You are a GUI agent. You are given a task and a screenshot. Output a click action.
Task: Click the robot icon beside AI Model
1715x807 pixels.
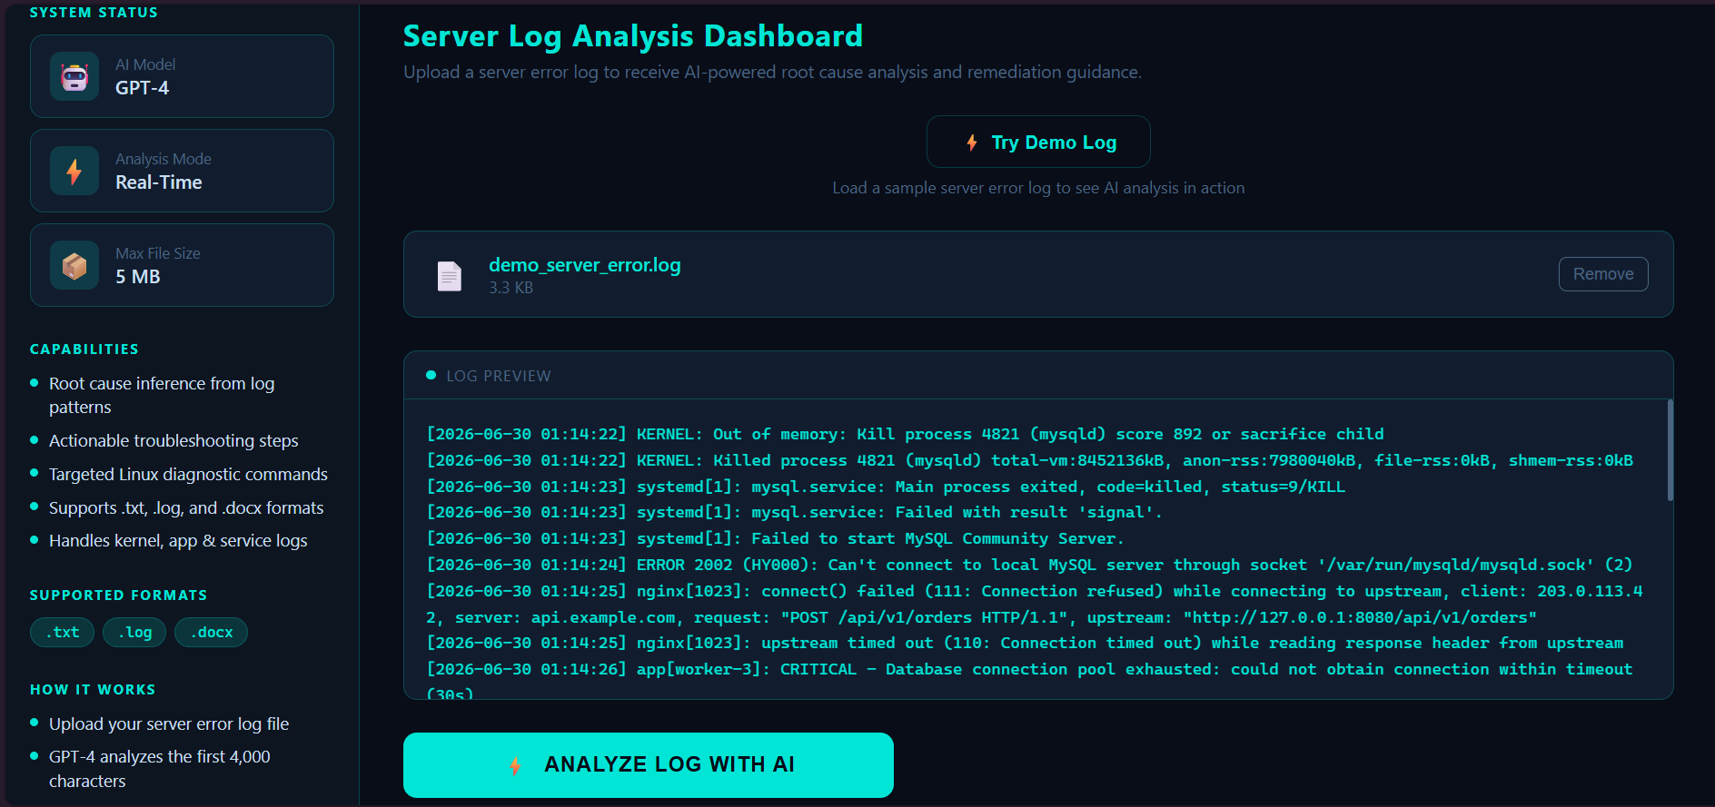tap(74, 77)
